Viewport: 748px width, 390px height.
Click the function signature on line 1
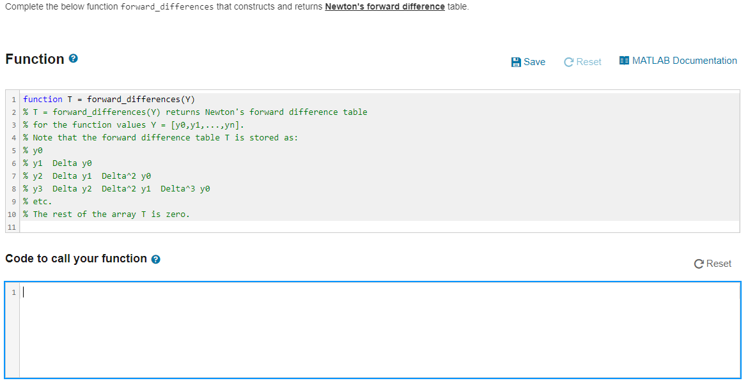tap(109, 99)
